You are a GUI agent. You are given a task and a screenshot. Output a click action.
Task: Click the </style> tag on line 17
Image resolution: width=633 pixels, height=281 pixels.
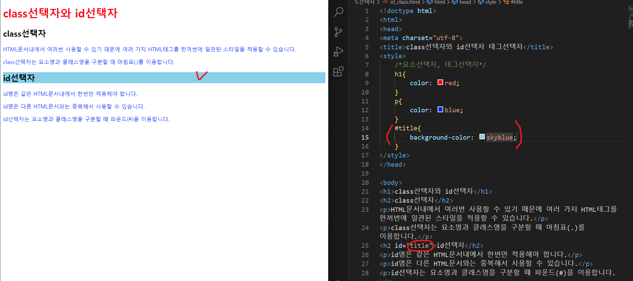point(395,155)
